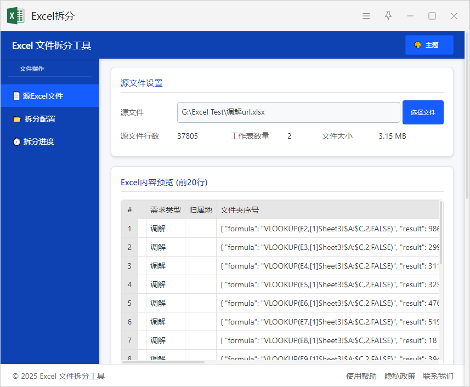Click the main page vertical scrollbar

click(x=467, y=115)
